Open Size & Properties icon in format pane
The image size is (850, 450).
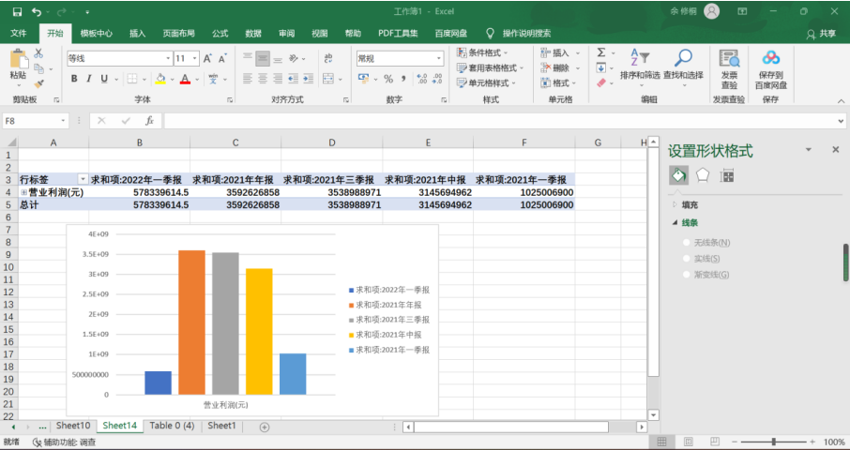point(727,175)
